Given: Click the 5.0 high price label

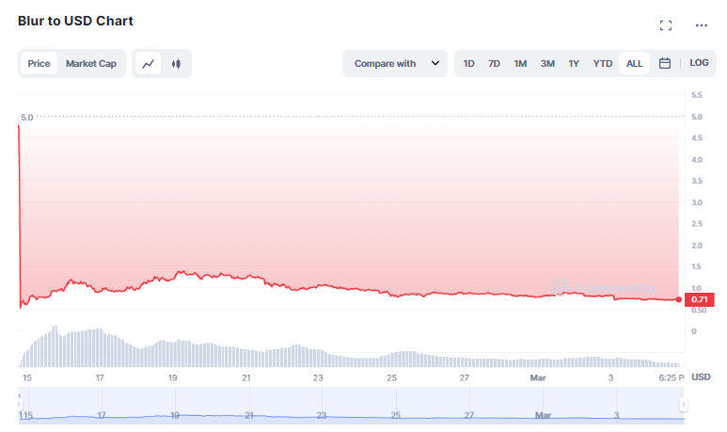Looking at the screenshot, I should tap(27, 118).
